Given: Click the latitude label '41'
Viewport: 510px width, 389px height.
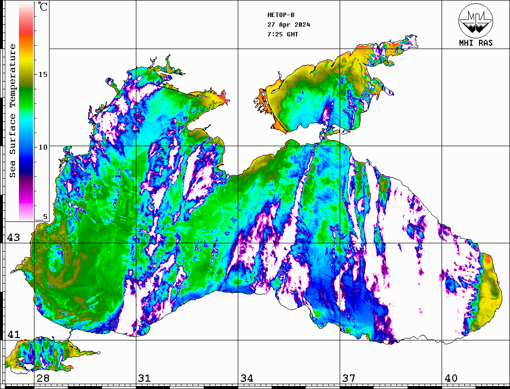Looking at the screenshot, I should tap(14, 335).
